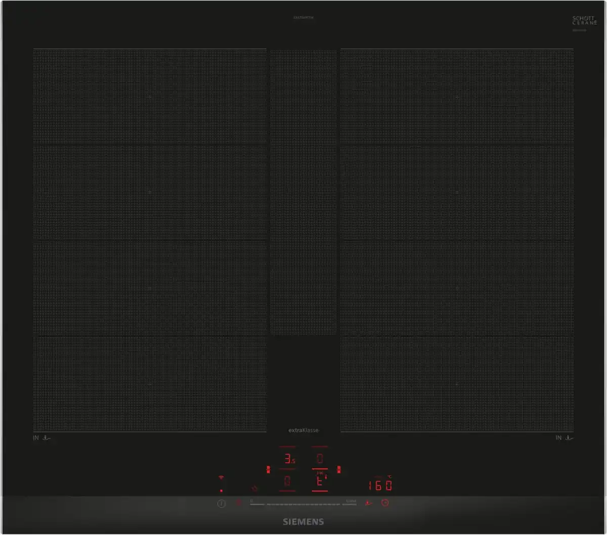Tap the red childproof lock icon

pos(238,503)
